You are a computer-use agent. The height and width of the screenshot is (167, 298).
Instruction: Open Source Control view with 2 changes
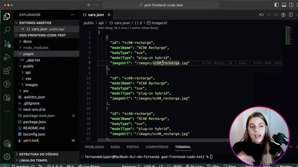[x=7, y=44]
